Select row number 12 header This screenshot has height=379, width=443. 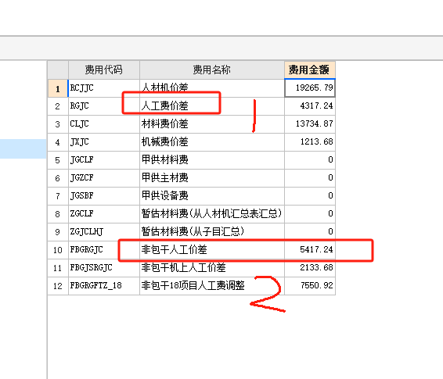click(58, 286)
